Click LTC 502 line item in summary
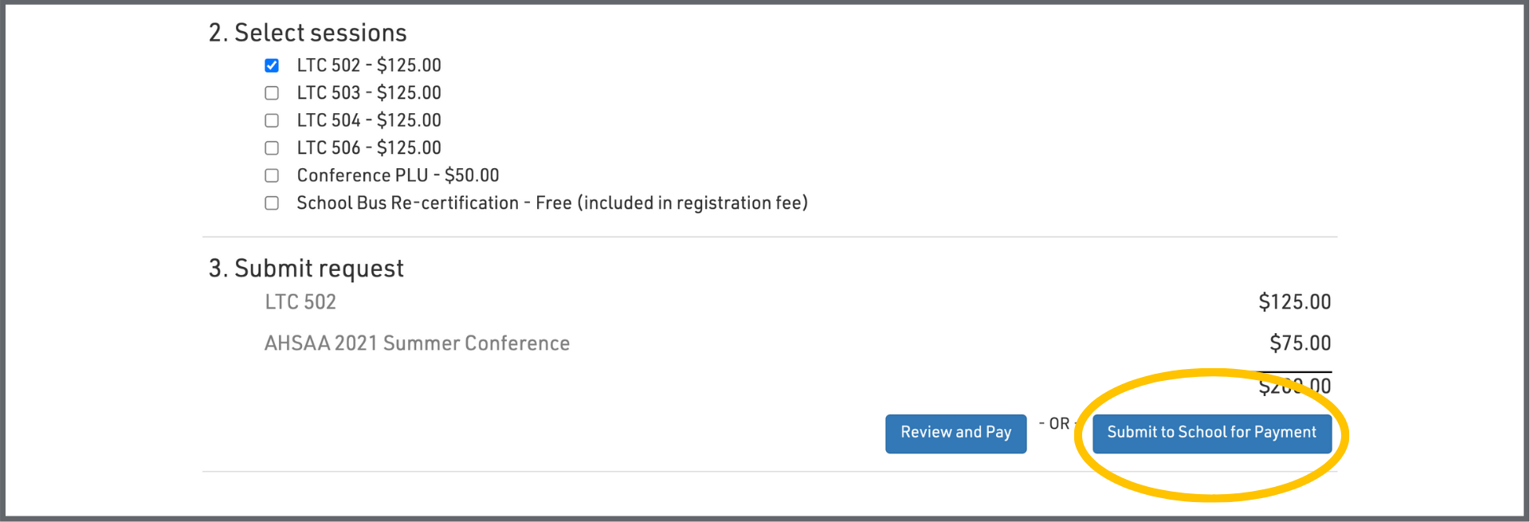 [300, 302]
